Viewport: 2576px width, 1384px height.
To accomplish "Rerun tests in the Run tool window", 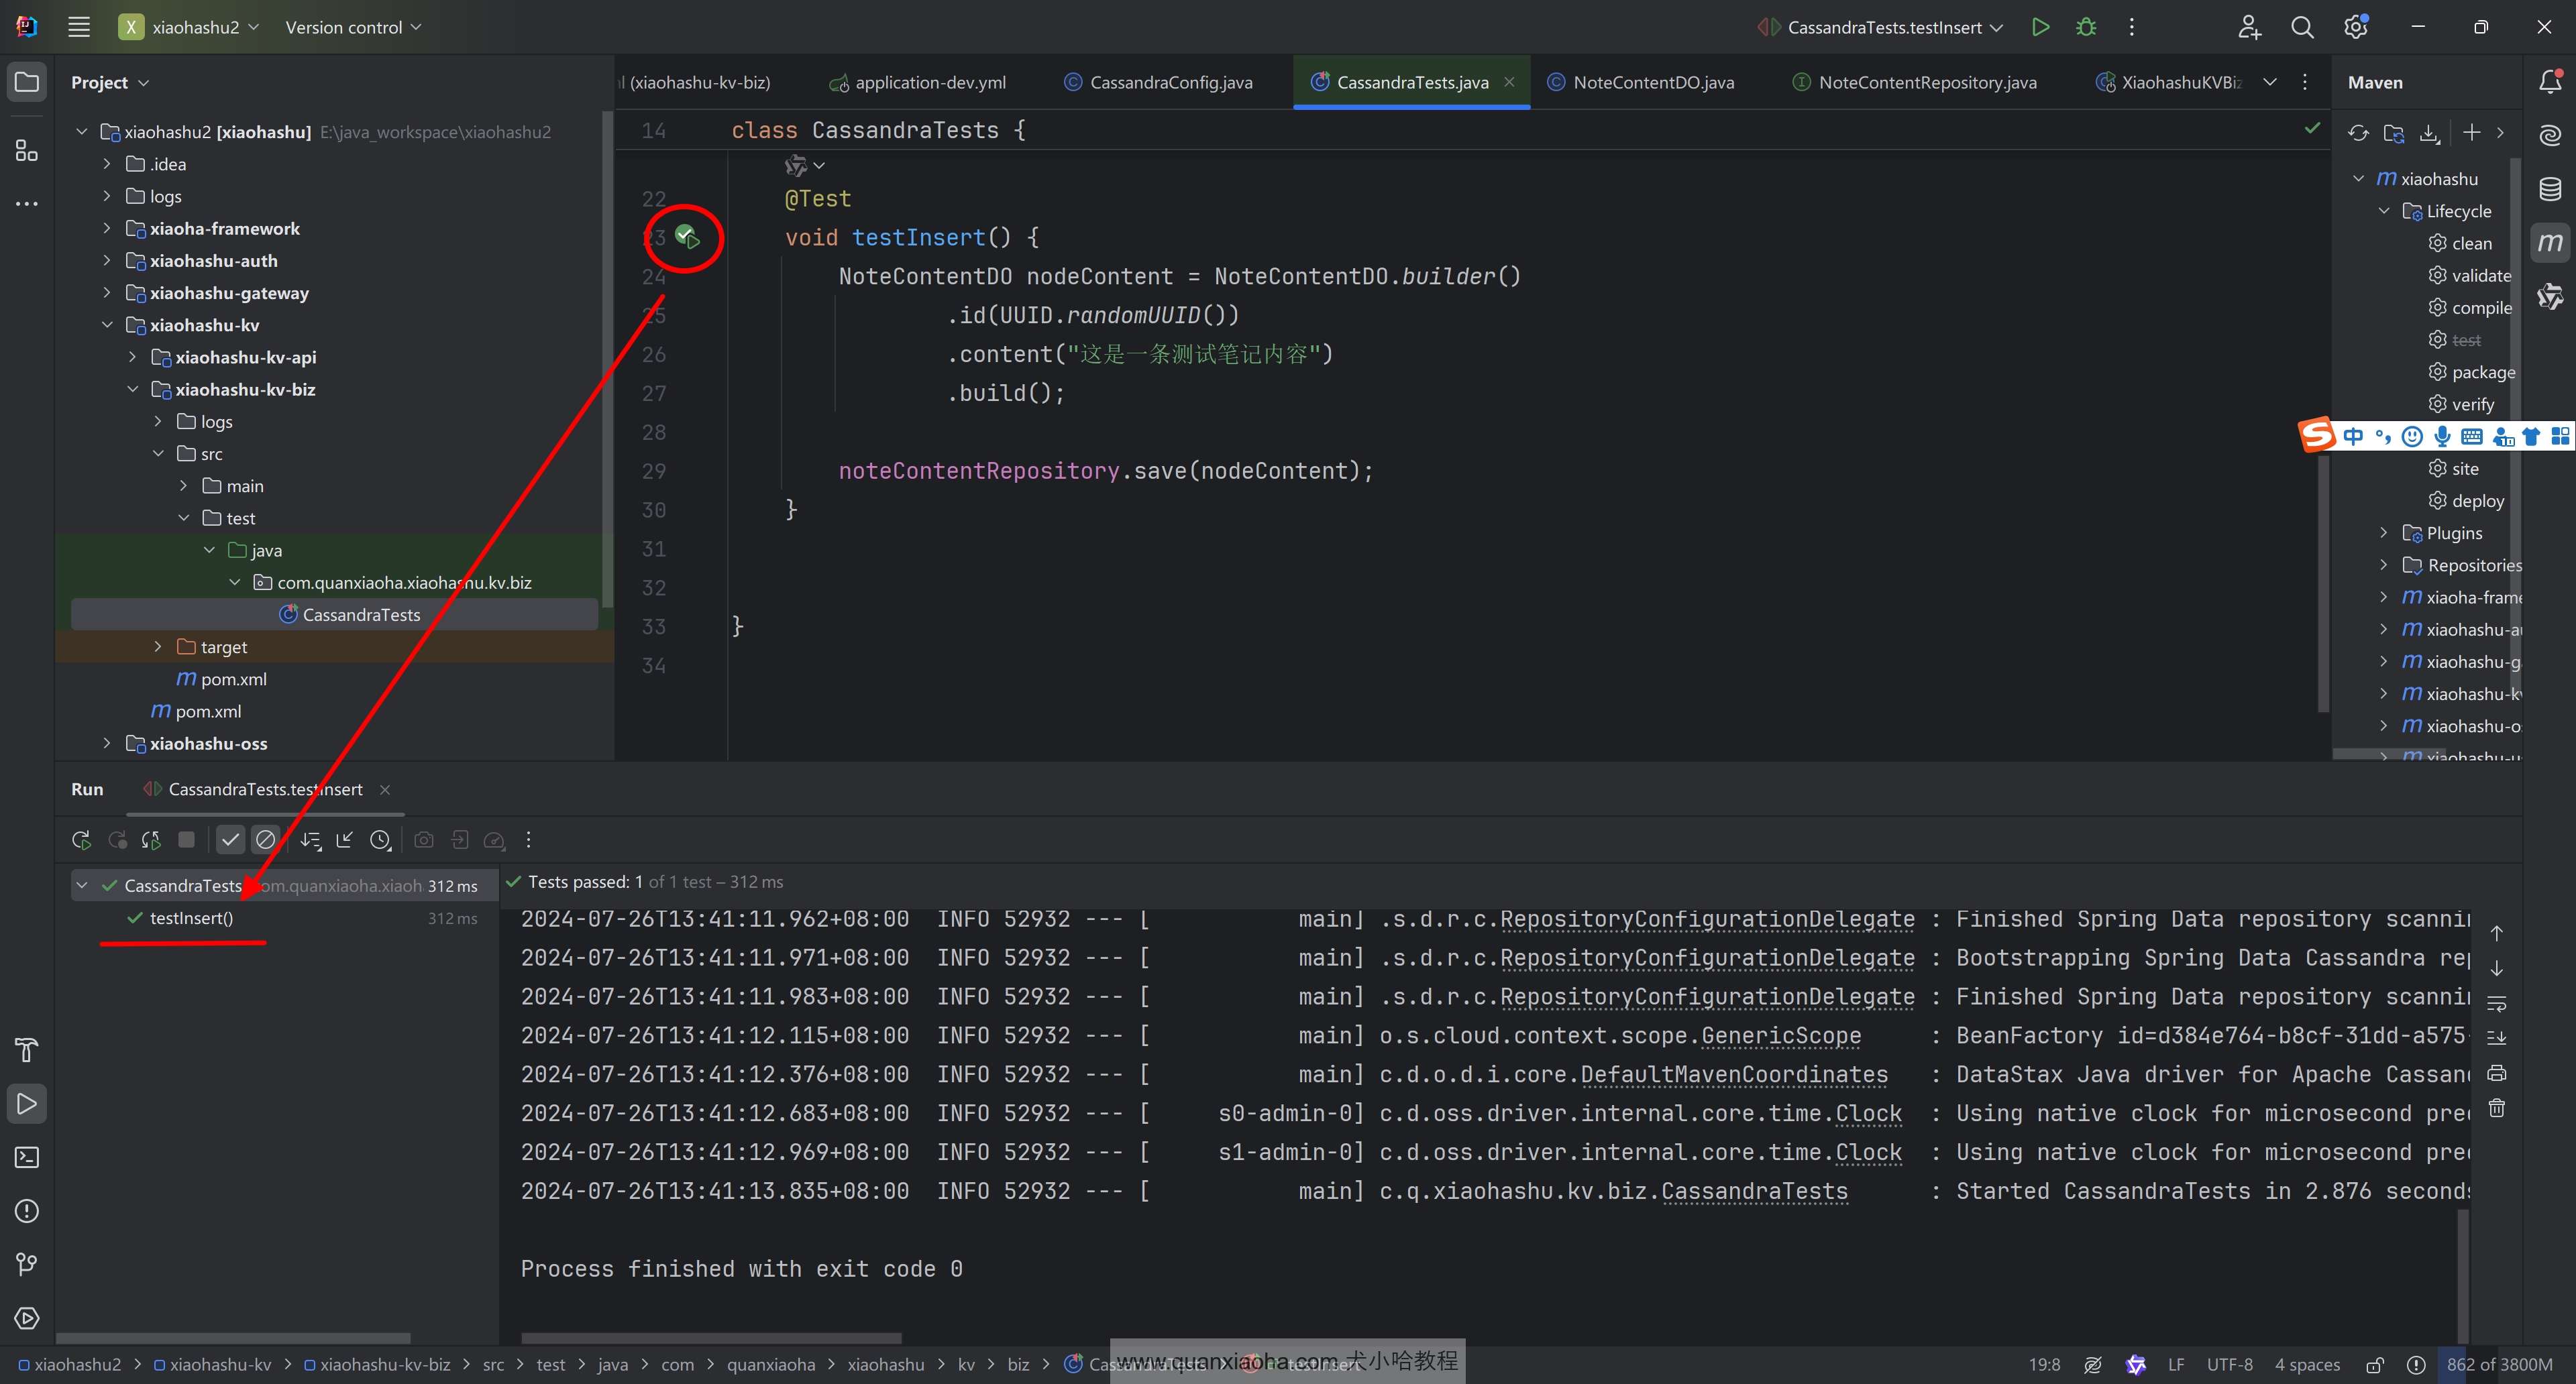I will (81, 840).
